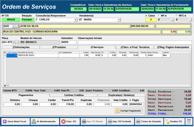
Task: Switch to the Cartões Créditos tab
Action: [x=74, y=95]
